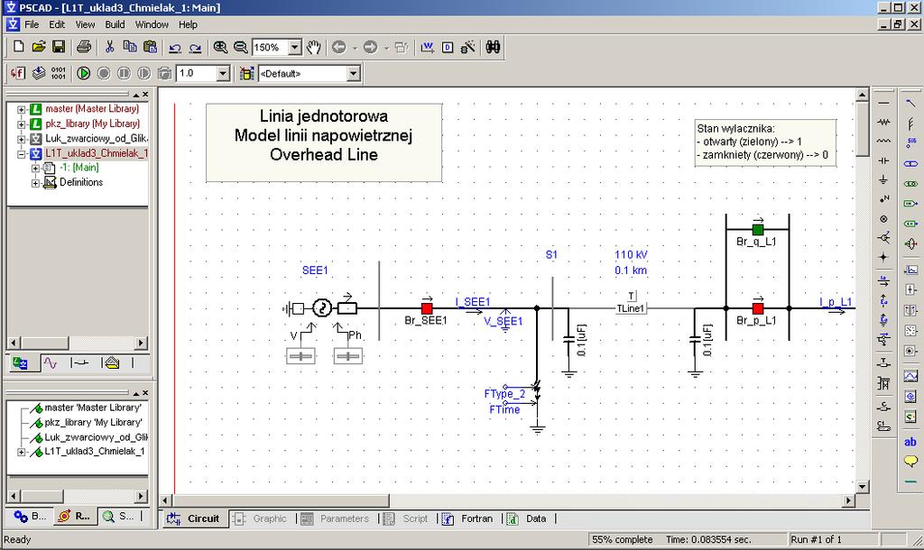Screen dimensions: 924x550
Task: Select the resistor component in the palette
Action: pos(883,122)
